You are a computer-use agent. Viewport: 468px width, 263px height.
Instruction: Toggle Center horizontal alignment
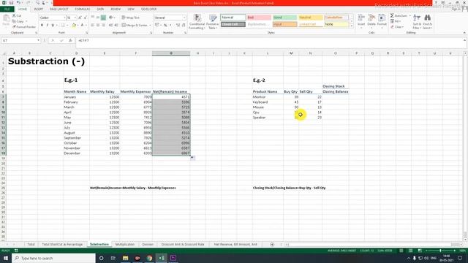point(98,26)
